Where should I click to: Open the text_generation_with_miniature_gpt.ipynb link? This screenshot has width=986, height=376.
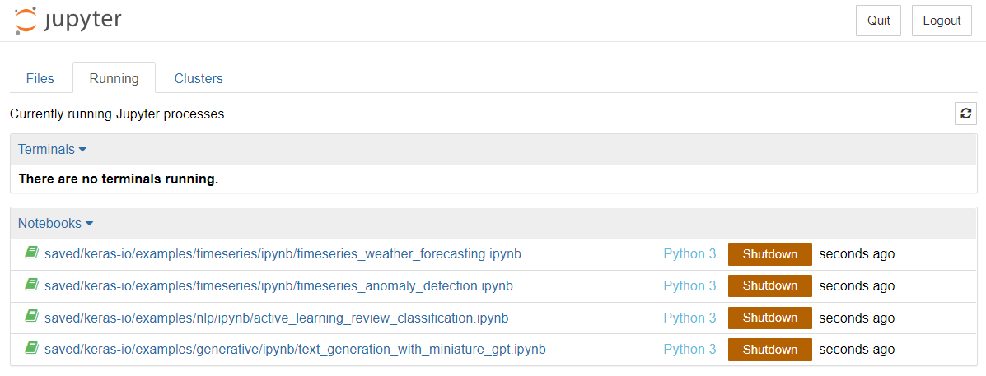click(x=295, y=349)
